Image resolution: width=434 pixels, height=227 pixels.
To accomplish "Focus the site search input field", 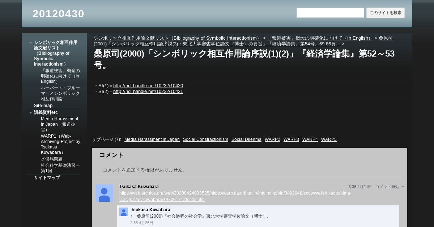I will tap(330, 13).
